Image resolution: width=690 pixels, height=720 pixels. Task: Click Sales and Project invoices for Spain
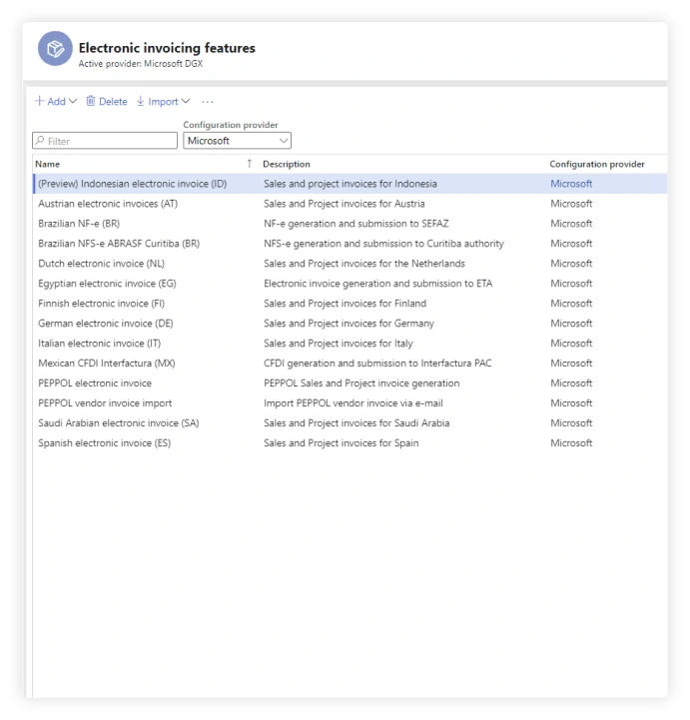pos(342,443)
